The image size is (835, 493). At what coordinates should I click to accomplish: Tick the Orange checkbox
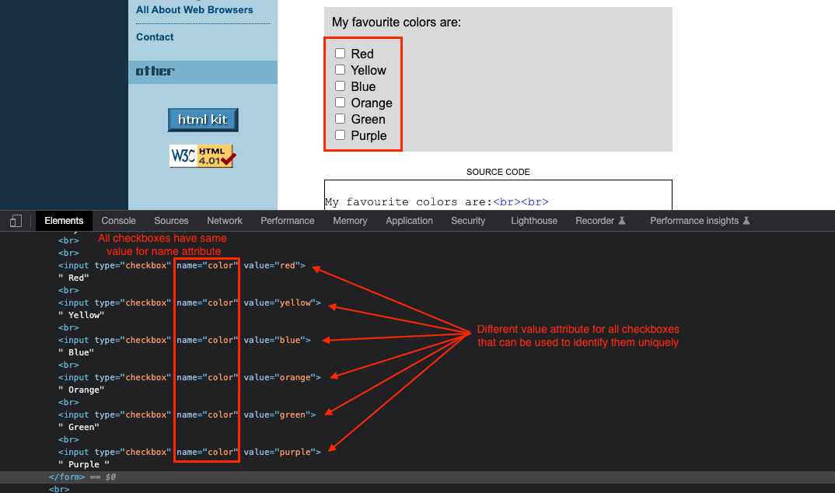click(340, 103)
